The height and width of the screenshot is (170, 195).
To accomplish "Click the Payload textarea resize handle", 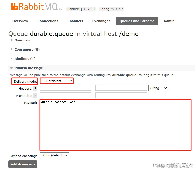I will pyautogui.click(x=190, y=149).
